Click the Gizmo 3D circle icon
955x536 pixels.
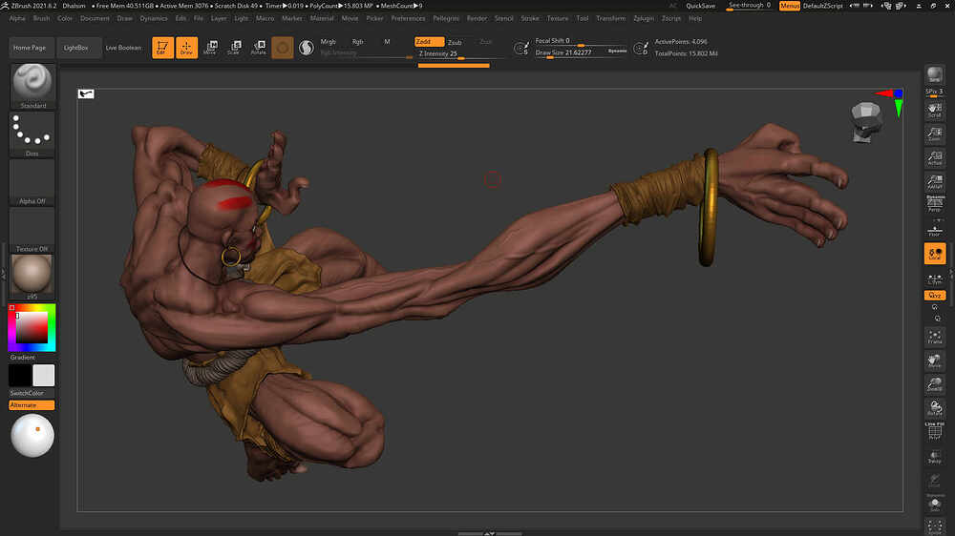pyautogui.click(x=283, y=48)
